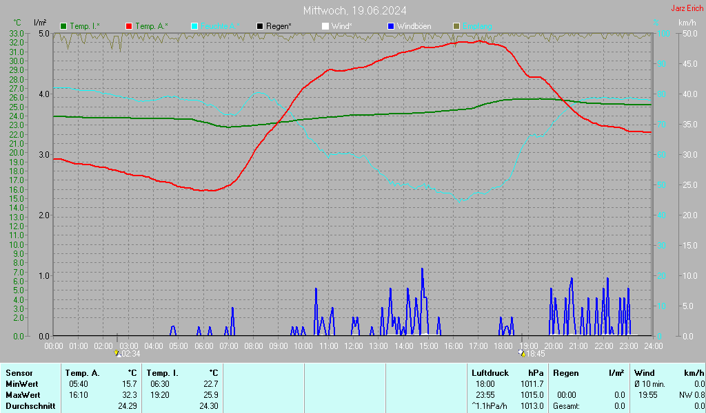Screen dimensions: 706x413
Task: Click the pressure trend '^1.1hPa/h'
Action: pos(490,406)
